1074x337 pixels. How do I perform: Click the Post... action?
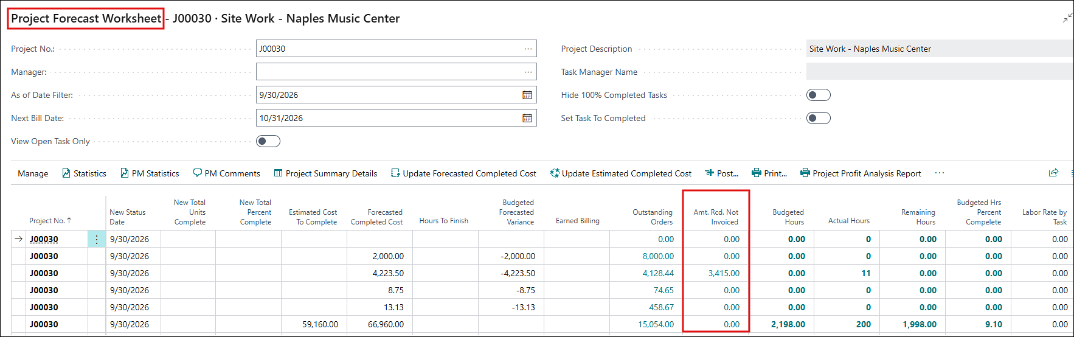(722, 173)
